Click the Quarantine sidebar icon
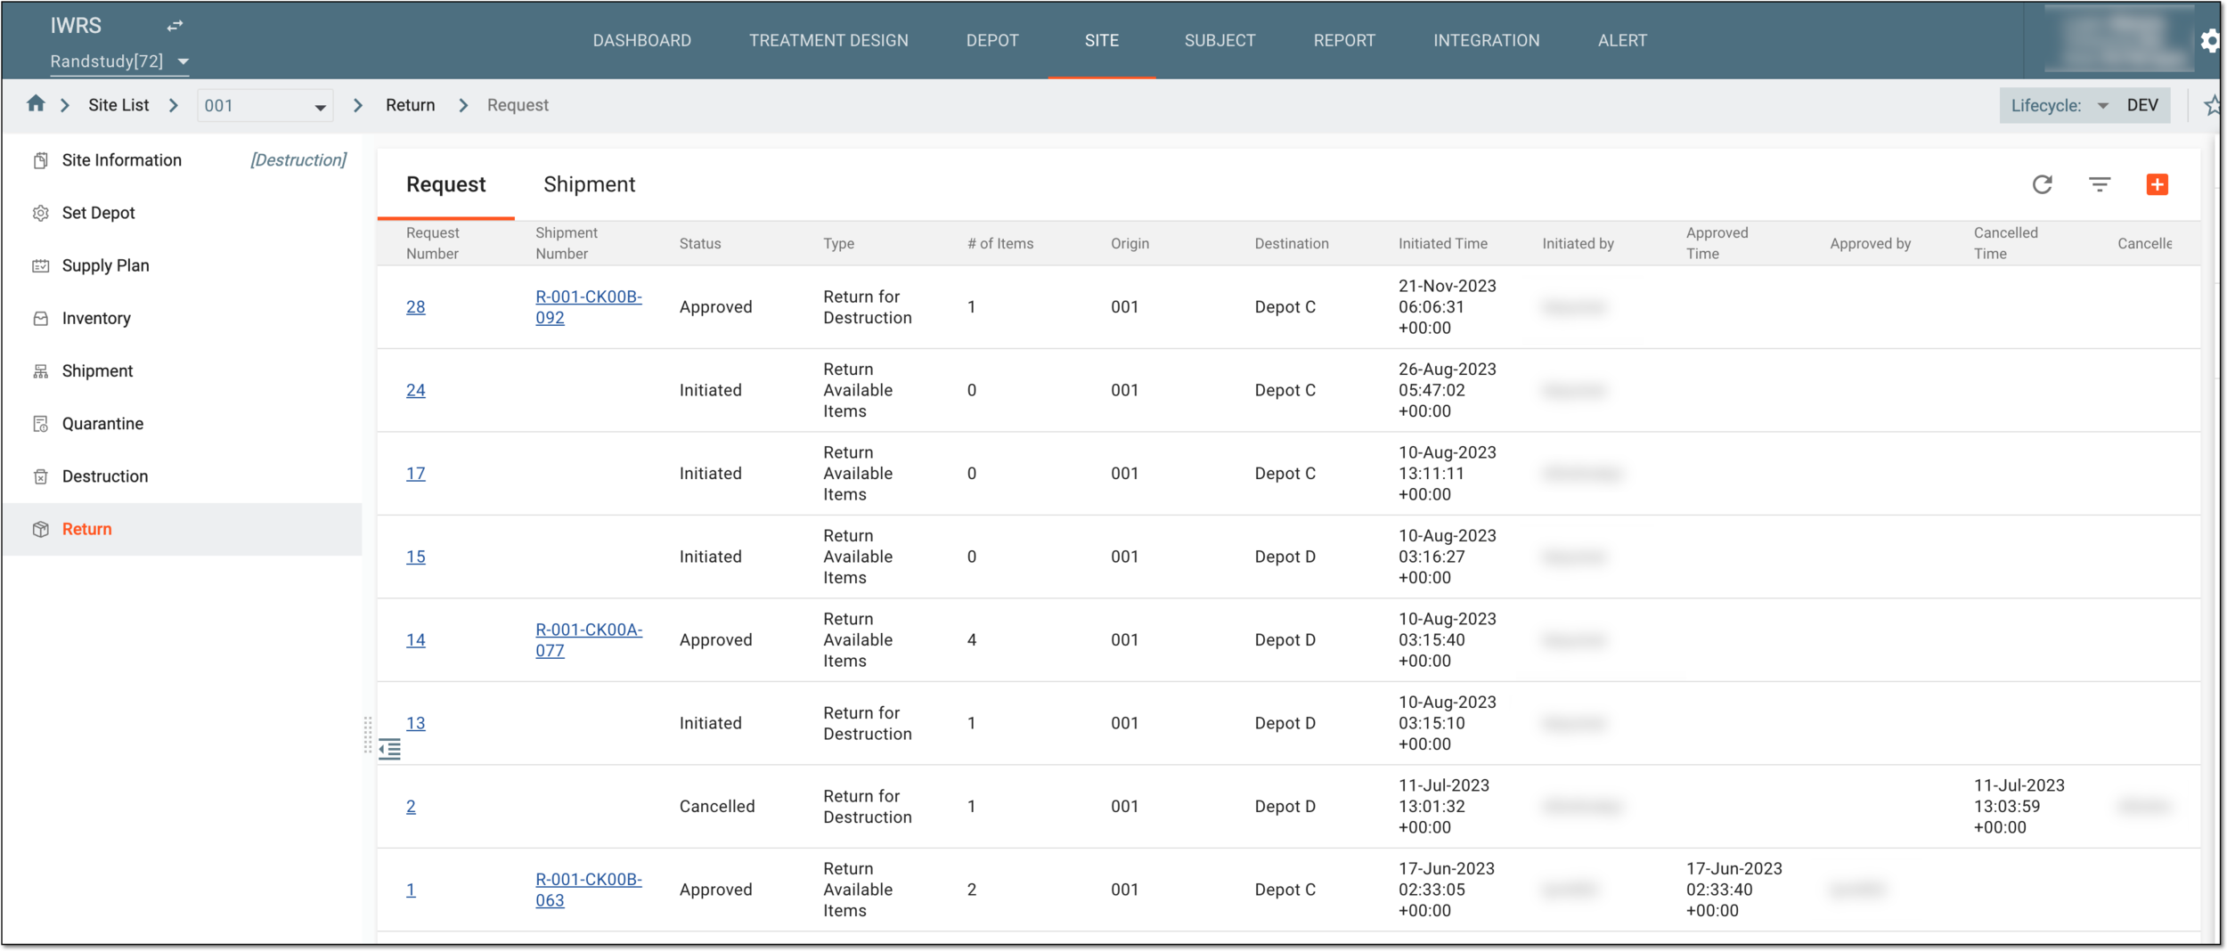 click(x=41, y=424)
